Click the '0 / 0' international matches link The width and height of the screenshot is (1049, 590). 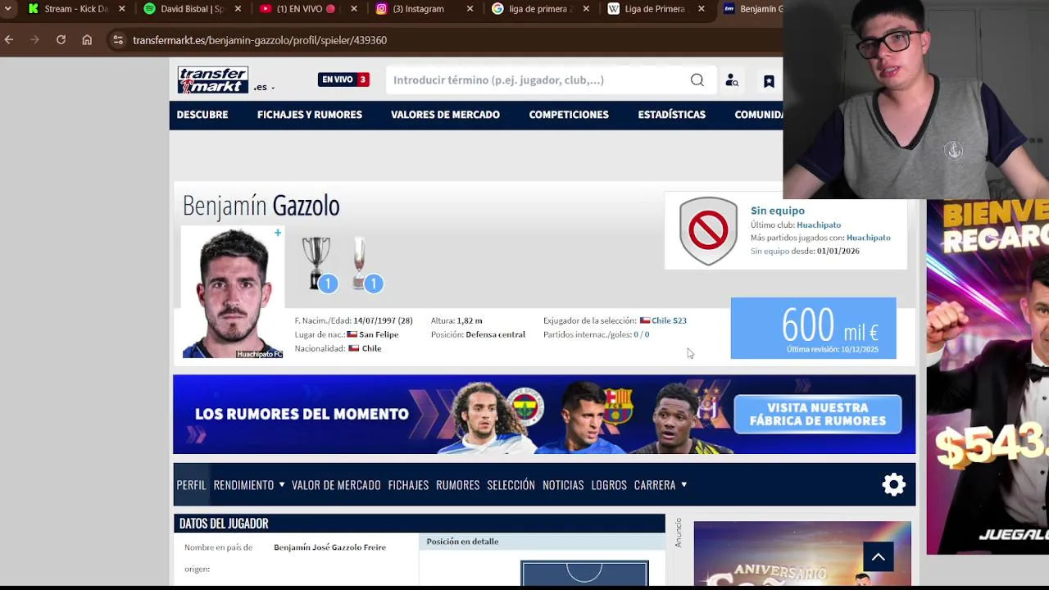tap(641, 334)
